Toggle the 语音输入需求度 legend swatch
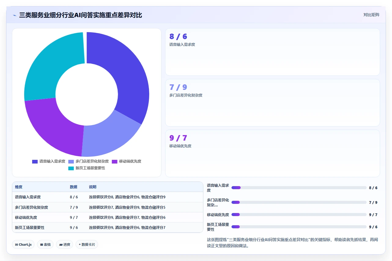Image resolution: width=392 pixels, height=261 pixels. tap(35, 161)
